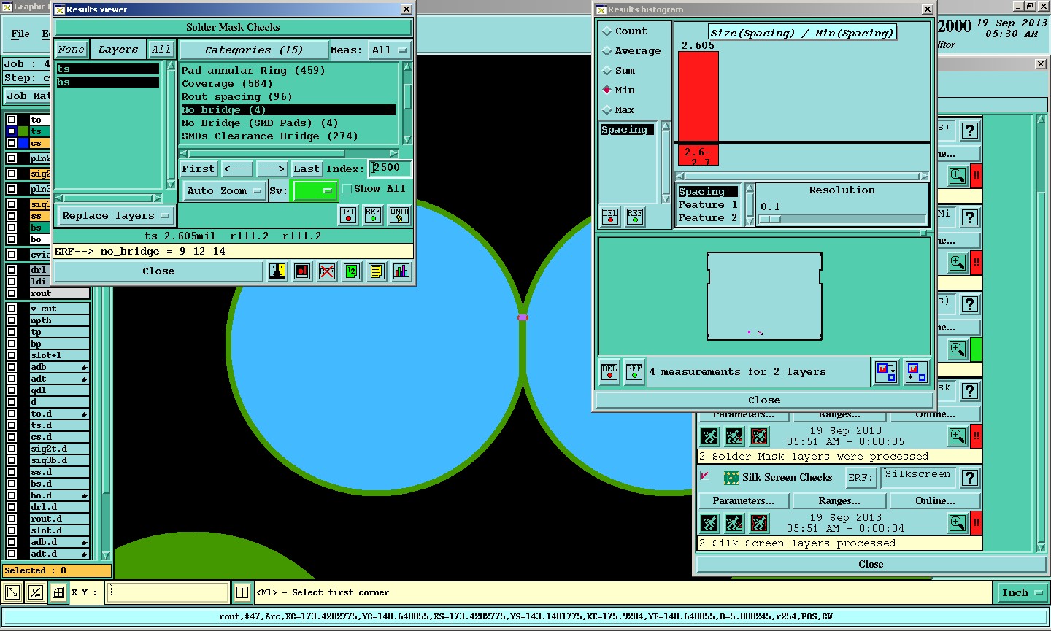Select 'Rout spacing (96)' category

[237, 97]
